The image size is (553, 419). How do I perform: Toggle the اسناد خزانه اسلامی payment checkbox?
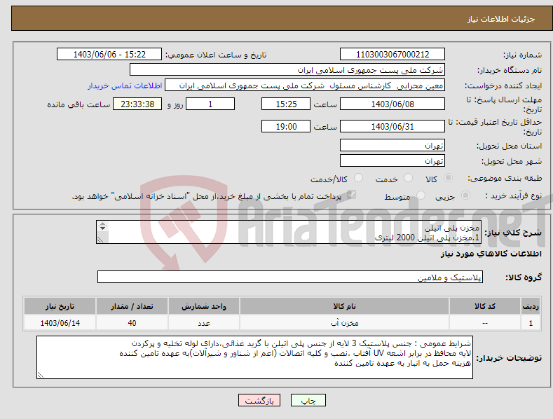click(x=351, y=195)
